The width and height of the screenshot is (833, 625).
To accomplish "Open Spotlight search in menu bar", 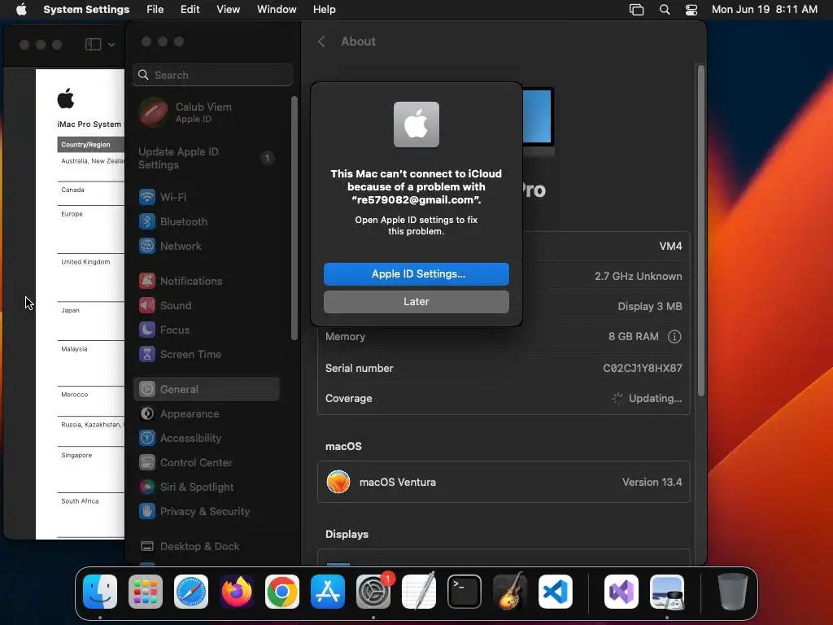I will click(665, 10).
